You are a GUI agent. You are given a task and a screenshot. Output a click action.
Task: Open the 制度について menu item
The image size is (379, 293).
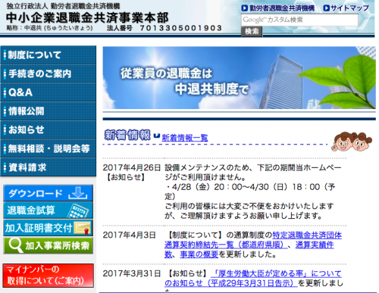49,55
